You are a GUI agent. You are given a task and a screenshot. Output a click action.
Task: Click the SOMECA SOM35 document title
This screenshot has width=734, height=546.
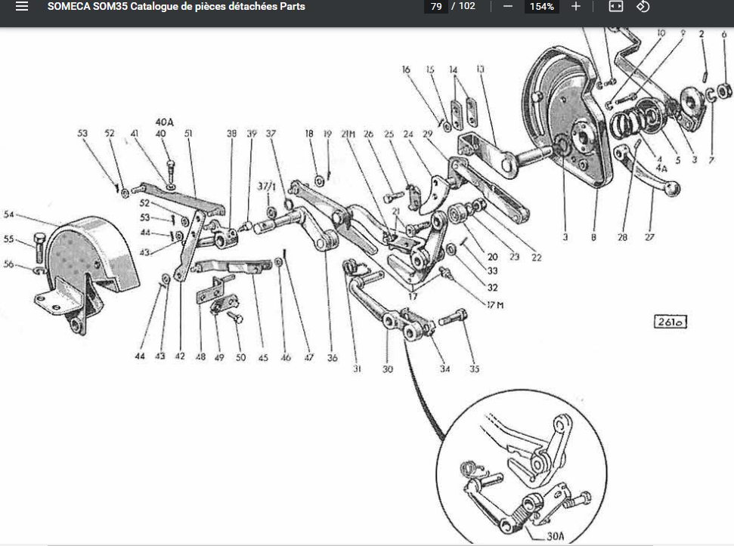[x=176, y=7]
